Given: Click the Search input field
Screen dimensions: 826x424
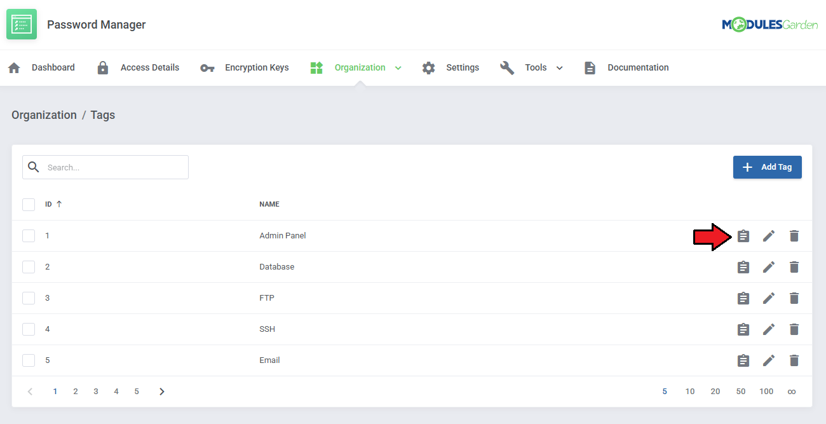Looking at the screenshot, I should [x=105, y=167].
